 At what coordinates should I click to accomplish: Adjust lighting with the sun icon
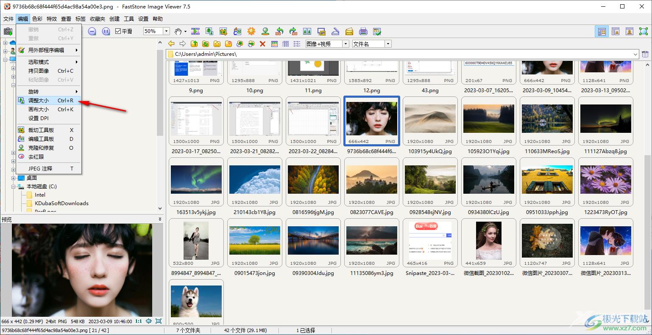[251, 31]
